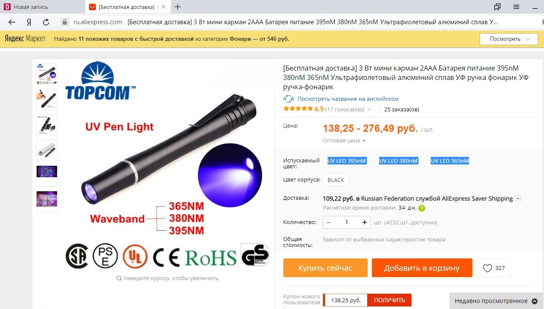Open the browser bookmarks icon
The width and height of the screenshot is (544, 309).
(x=497, y=7)
